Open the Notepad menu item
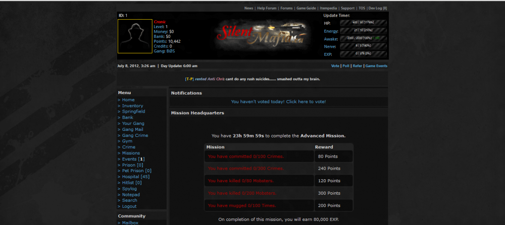The image size is (505, 225). 131,194
